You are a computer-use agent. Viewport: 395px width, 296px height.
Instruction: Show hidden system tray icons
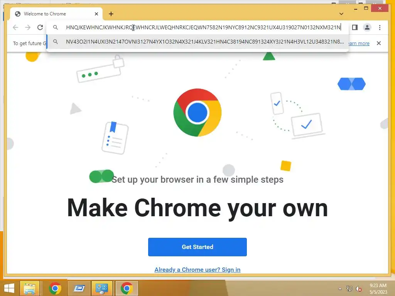(x=340, y=289)
